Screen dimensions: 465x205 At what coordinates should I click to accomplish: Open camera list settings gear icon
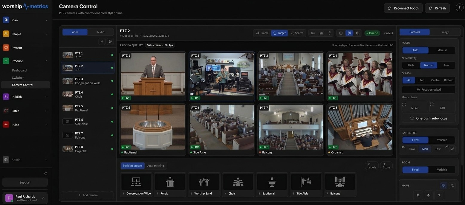(110, 41)
